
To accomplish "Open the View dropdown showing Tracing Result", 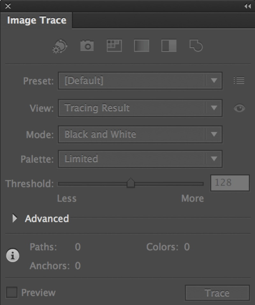I will click(140, 108).
